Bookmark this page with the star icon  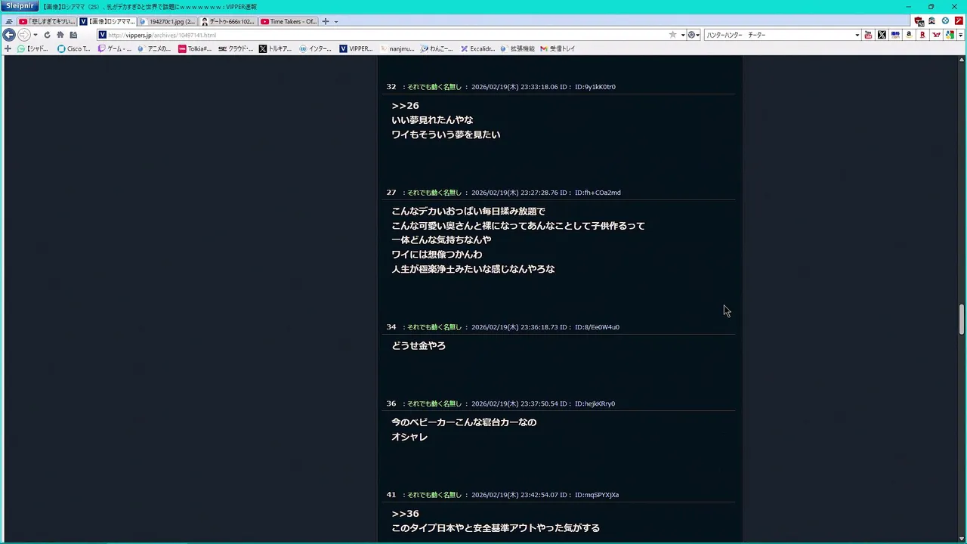pyautogui.click(x=672, y=35)
